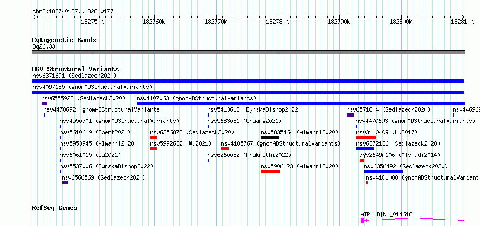
Task: Select the nsv5537006 (ByrskaBishop2022) label
Action: tap(106, 166)
